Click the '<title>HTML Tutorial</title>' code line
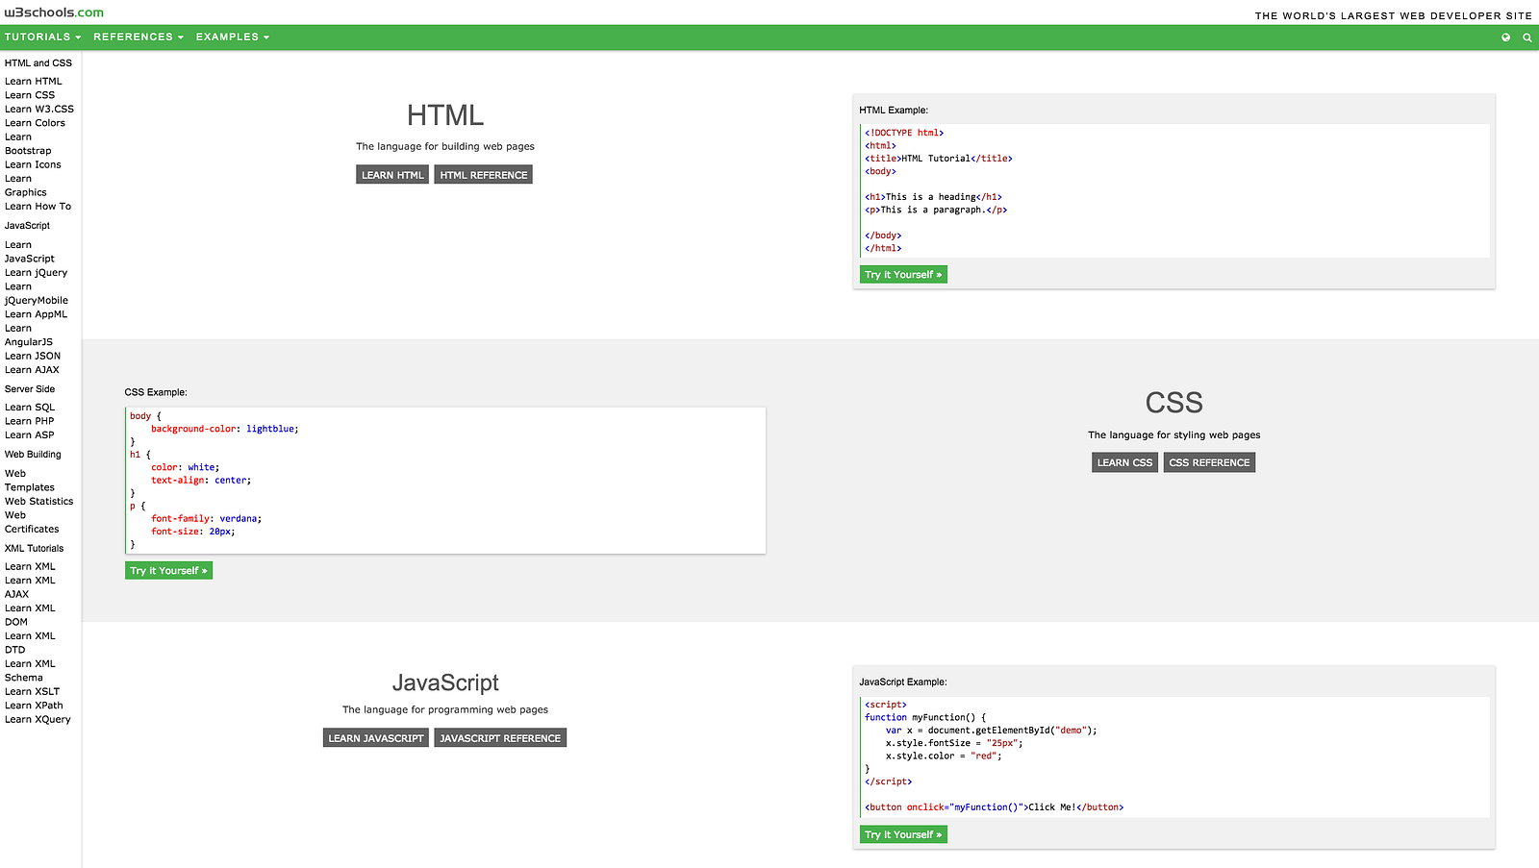The height and width of the screenshot is (868, 1539). pos(939,159)
